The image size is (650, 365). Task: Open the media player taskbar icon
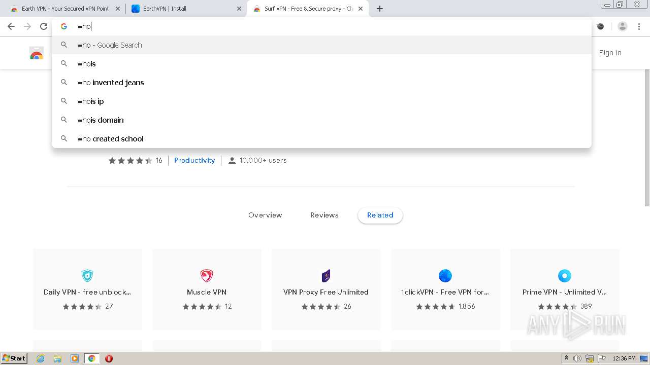tap(75, 358)
